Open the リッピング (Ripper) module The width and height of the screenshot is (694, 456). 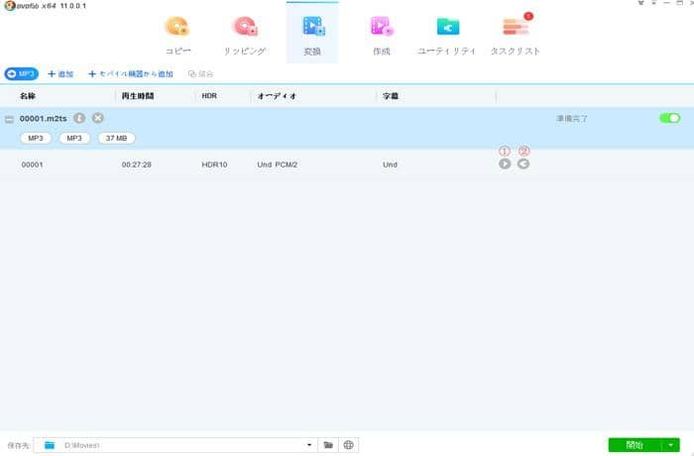[x=245, y=36]
